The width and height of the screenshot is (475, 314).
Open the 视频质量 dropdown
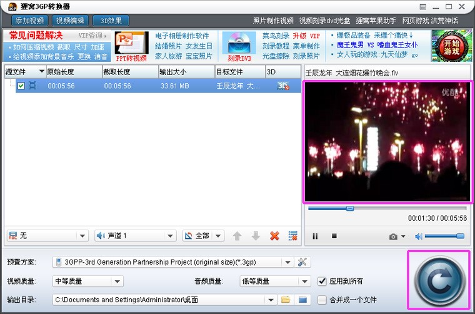point(117,281)
